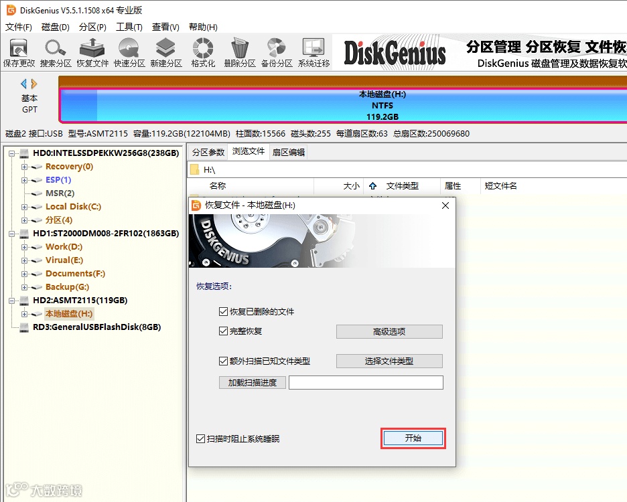Toggle 恢复已删除的文件 checkbox
This screenshot has height=502, width=627.
[x=223, y=311]
